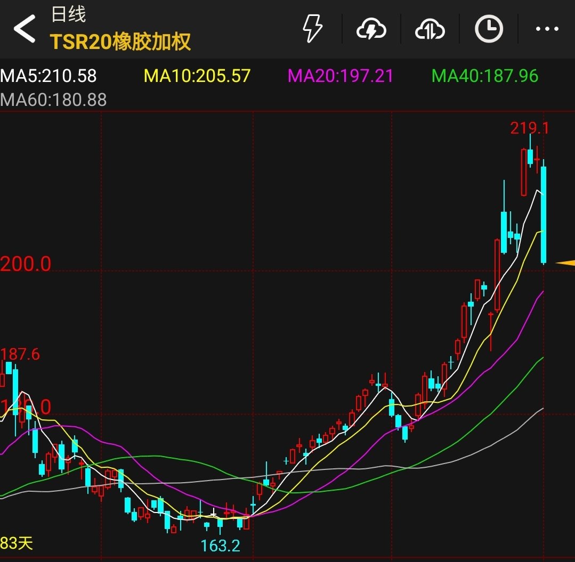Tap the 200.0 axis price label
The height and width of the screenshot is (562, 575).
click(x=26, y=264)
